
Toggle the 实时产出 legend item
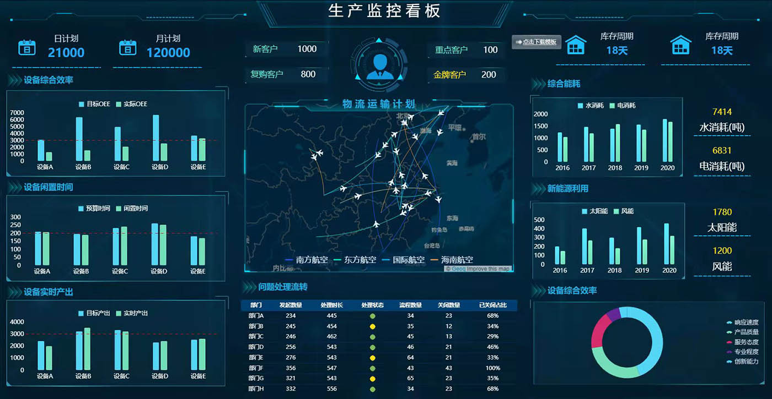pyautogui.click(x=131, y=313)
